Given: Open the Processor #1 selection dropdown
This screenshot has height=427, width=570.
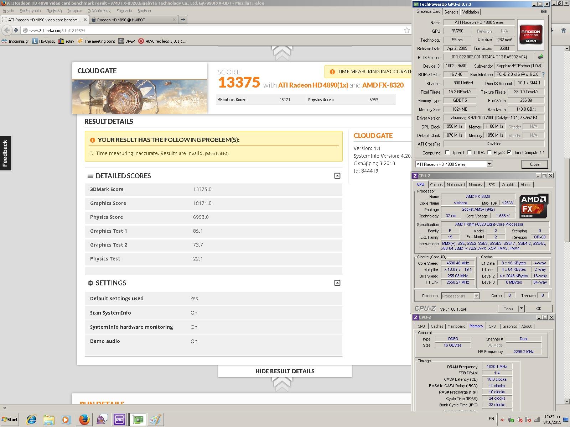Looking at the screenshot, I should point(477,296).
